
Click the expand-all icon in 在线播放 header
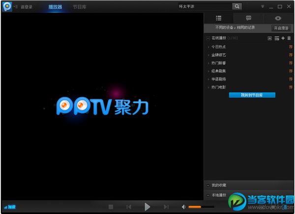coord(269,38)
